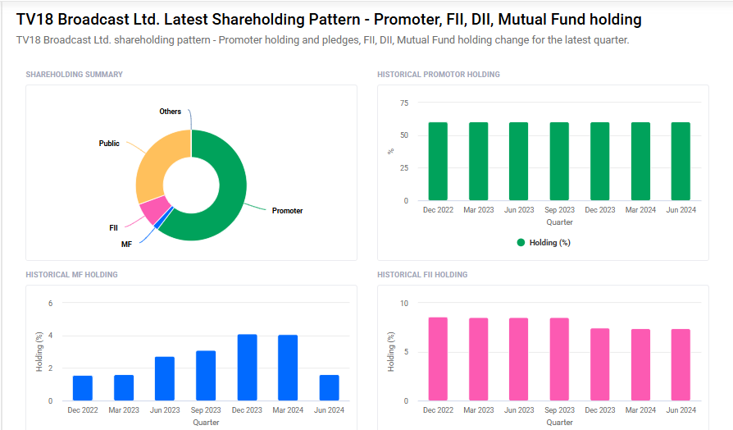Select Jun 2024 bar in MF holding chart

329,387
